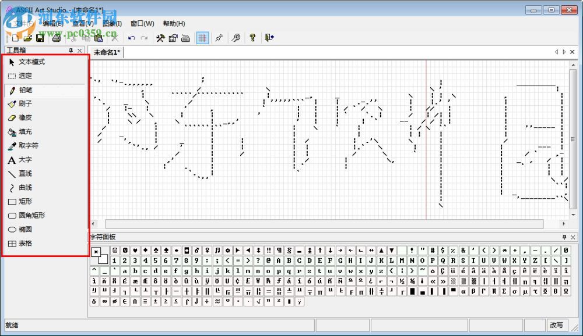Exit the program using the door icon
The image size is (583, 336).
[268, 38]
